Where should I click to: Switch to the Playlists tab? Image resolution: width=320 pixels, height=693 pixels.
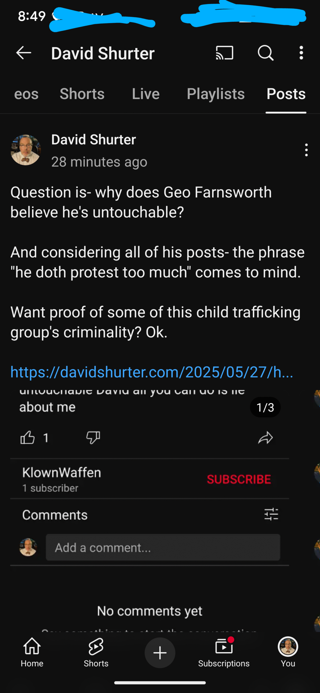pyautogui.click(x=216, y=94)
